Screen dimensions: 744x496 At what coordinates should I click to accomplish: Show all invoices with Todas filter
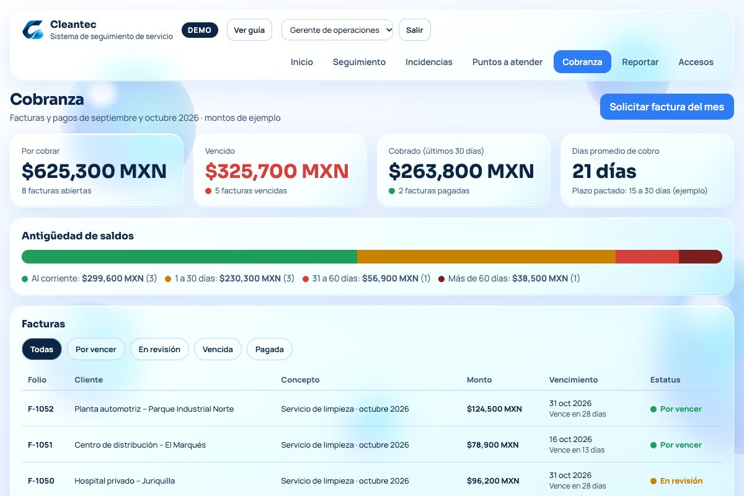(x=42, y=349)
